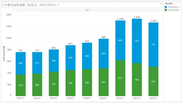
Task: Click the 2019年 axis label
Action: (87, 98)
